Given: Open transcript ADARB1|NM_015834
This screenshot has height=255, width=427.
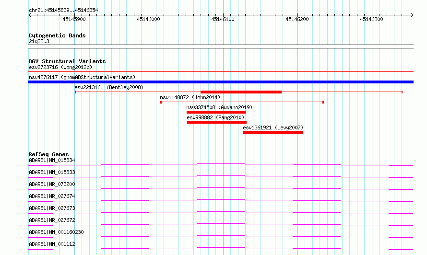Looking at the screenshot, I should (52, 160).
